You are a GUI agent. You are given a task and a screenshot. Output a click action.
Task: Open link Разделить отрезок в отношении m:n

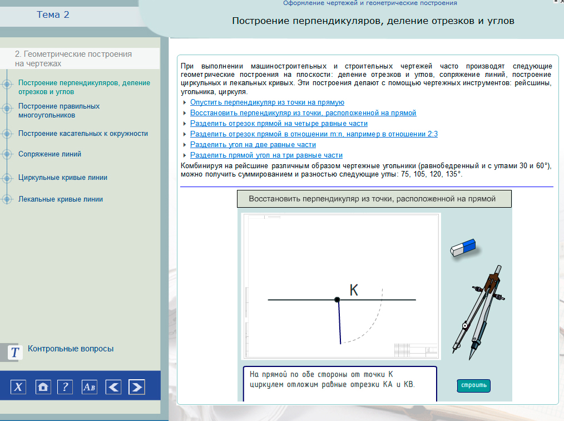(314, 134)
